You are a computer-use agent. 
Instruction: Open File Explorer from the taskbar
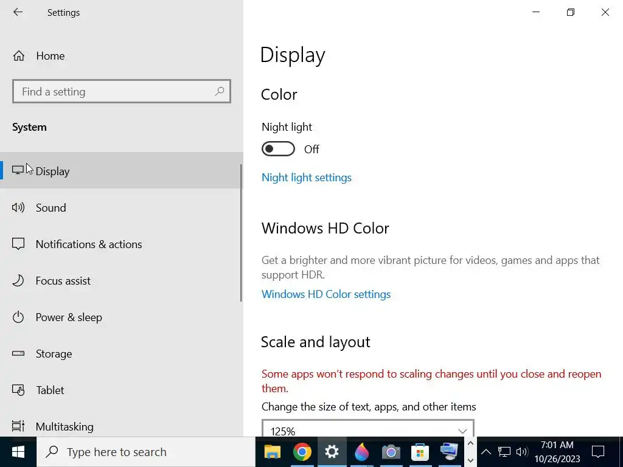(x=273, y=452)
